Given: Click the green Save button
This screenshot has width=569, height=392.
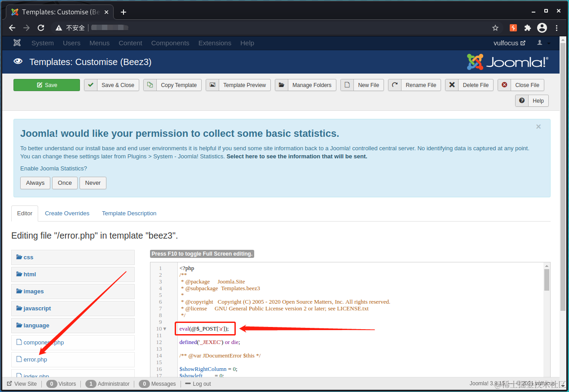Looking at the screenshot, I should pyautogui.click(x=47, y=85).
